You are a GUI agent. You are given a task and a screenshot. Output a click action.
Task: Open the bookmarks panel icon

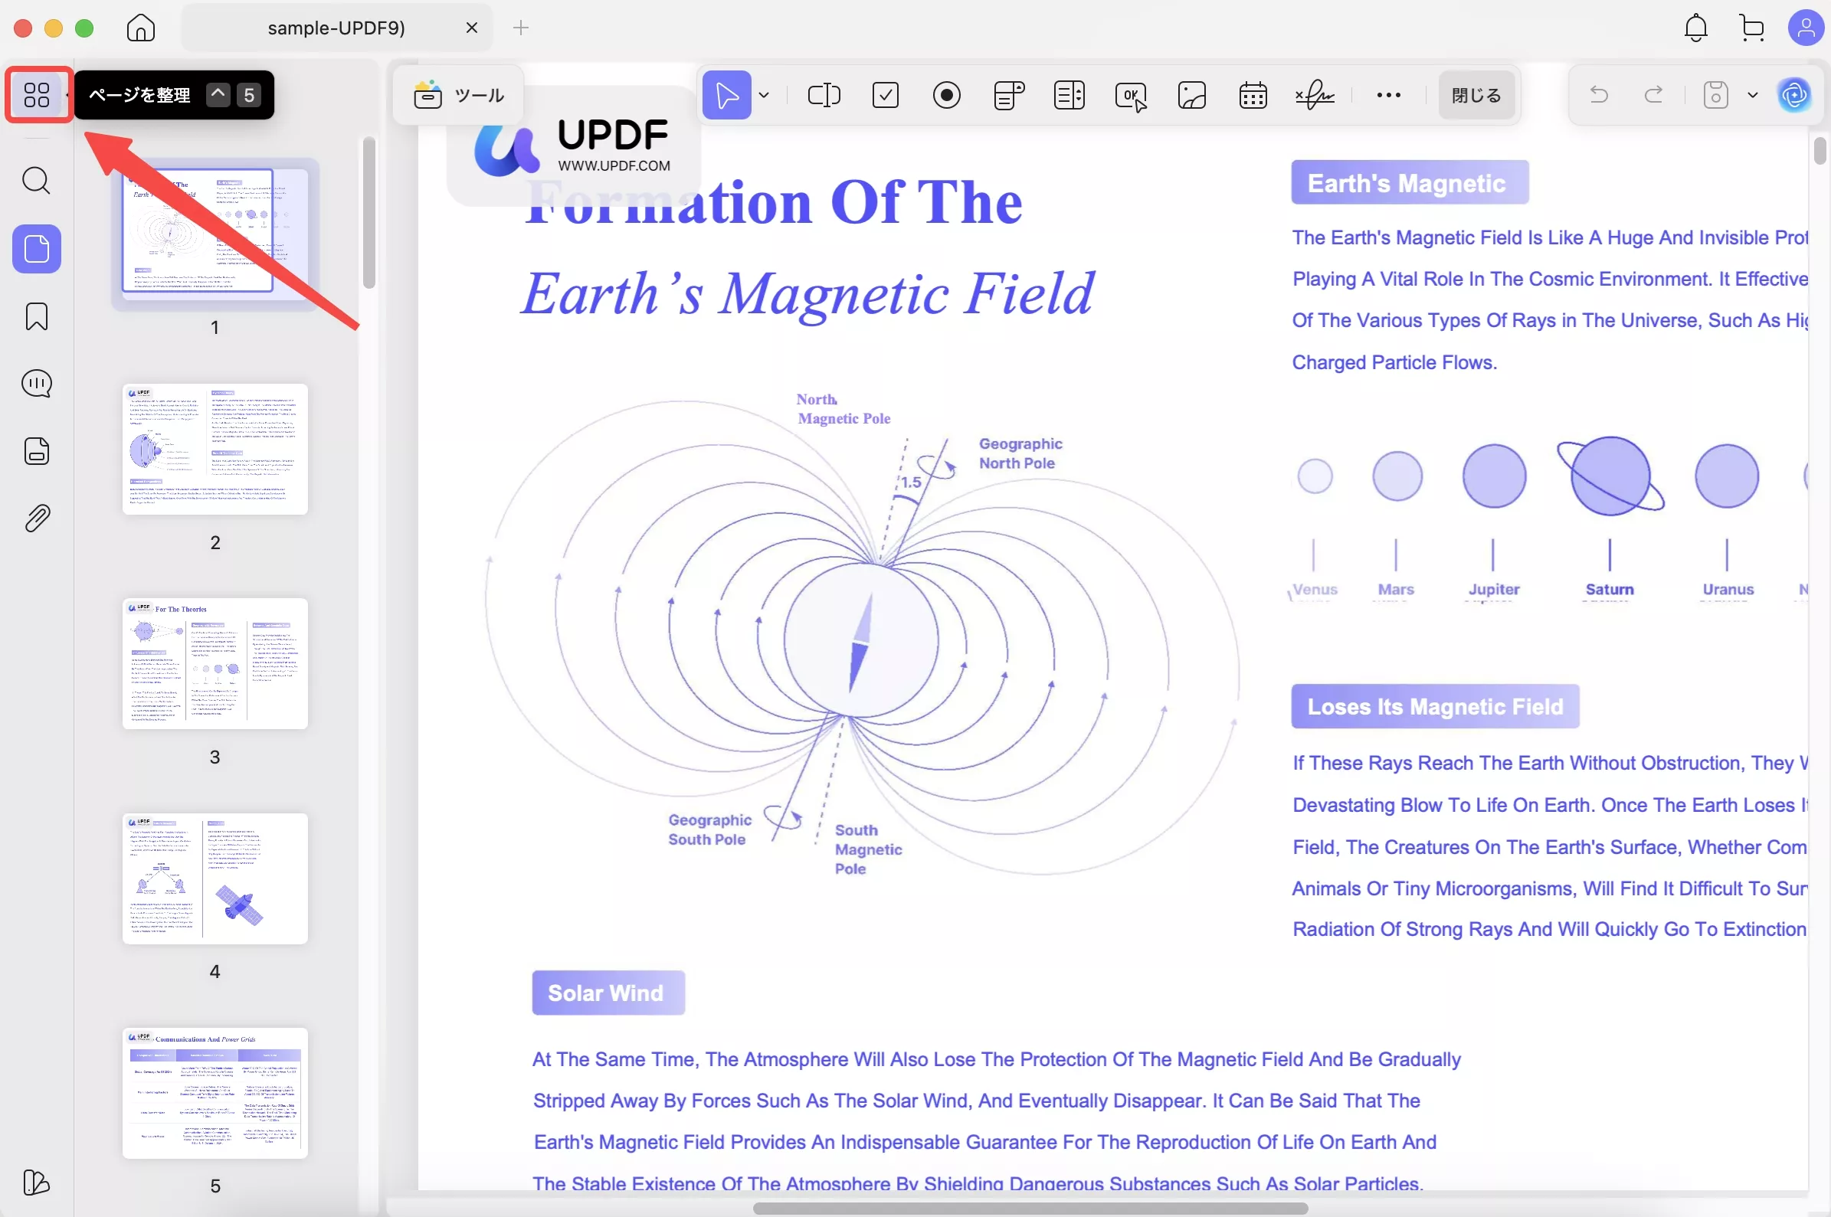point(37,316)
